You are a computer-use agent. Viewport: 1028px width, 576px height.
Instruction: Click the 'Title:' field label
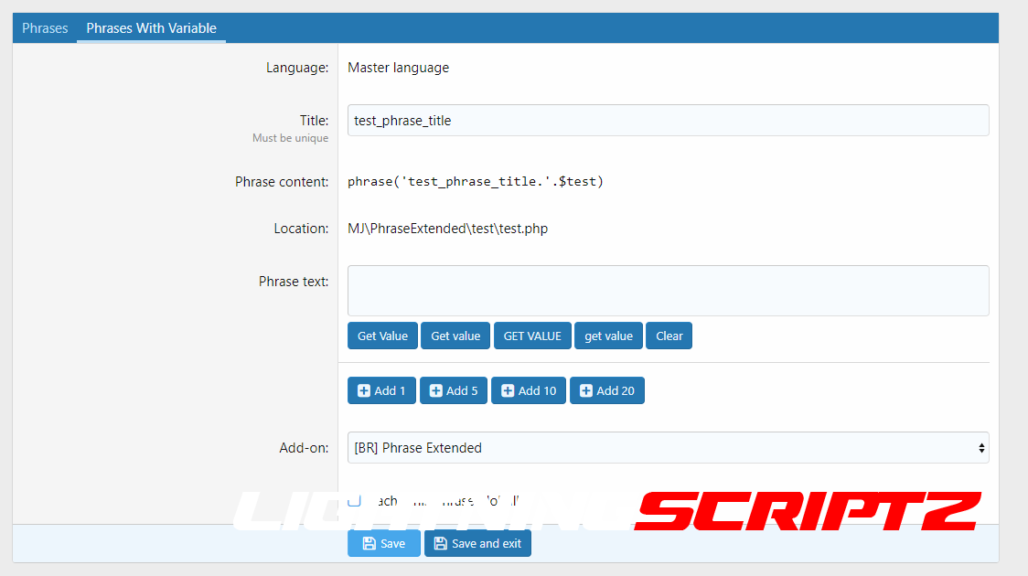pos(314,121)
